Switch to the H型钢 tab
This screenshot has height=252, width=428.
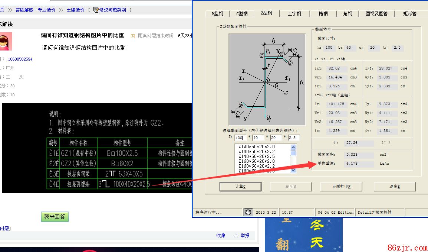pos(217,14)
